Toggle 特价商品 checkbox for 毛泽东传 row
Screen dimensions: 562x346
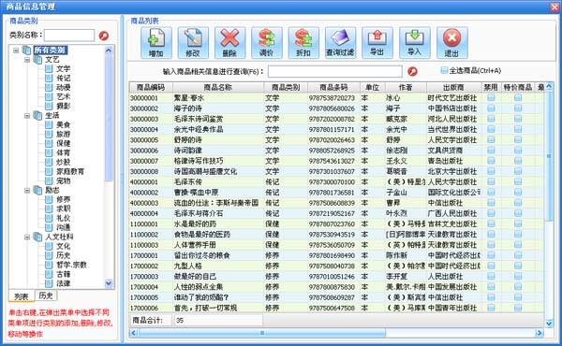[x=518, y=181]
